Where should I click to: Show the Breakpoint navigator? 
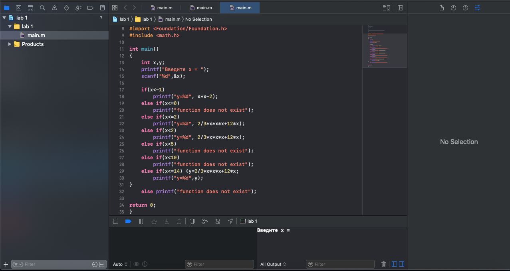(x=90, y=8)
